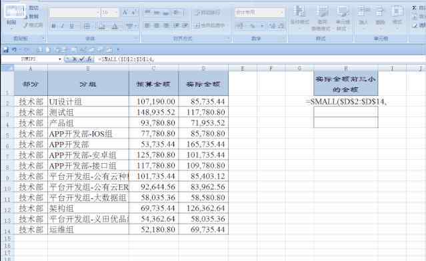Toggle Center horizontal alignment

[x=157, y=25]
